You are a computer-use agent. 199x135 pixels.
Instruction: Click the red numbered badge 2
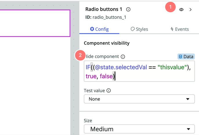(80, 55)
